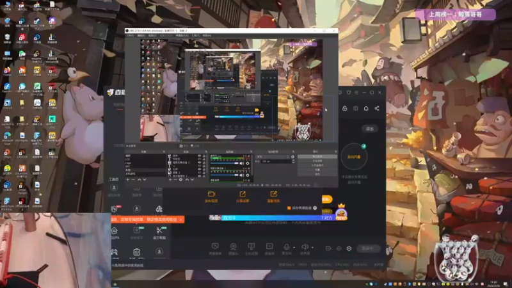
Task: Click the orange publish video icon
Action: click(x=211, y=195)
